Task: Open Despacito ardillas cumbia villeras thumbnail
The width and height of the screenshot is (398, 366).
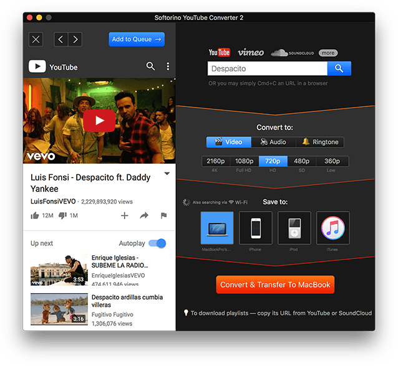Action: 59,309
